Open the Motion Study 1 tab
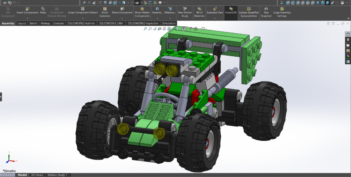The width and height of the screenshot is (351, 177). [57, 175]
